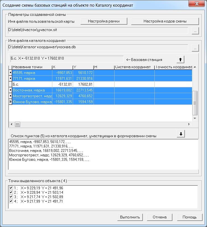Browse for user map file участок.sit
207x227 pixels.
pyautogui.click(x=195, y=31)
